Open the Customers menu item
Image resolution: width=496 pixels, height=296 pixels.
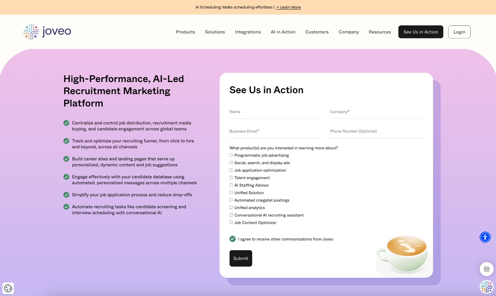click(317, 32)
